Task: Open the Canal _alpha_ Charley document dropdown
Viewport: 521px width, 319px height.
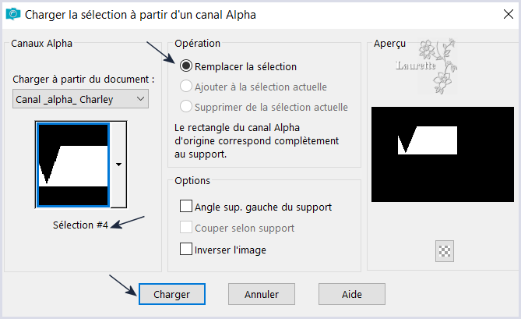Action: [x=80, y=99]
